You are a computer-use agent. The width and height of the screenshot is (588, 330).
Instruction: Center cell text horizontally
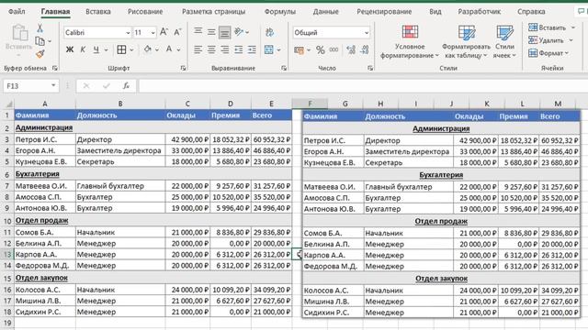coord(211,49)
